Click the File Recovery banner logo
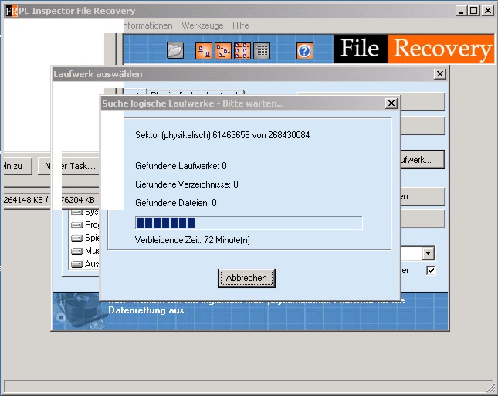Image resolution: width=498 pixels, height=396 pixels. (x=414, y=49)
